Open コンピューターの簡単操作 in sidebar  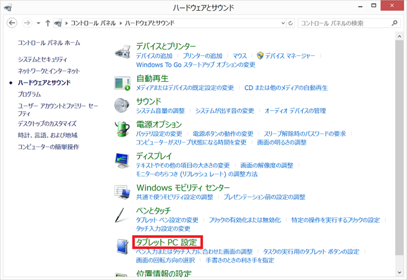pos(48,147)
